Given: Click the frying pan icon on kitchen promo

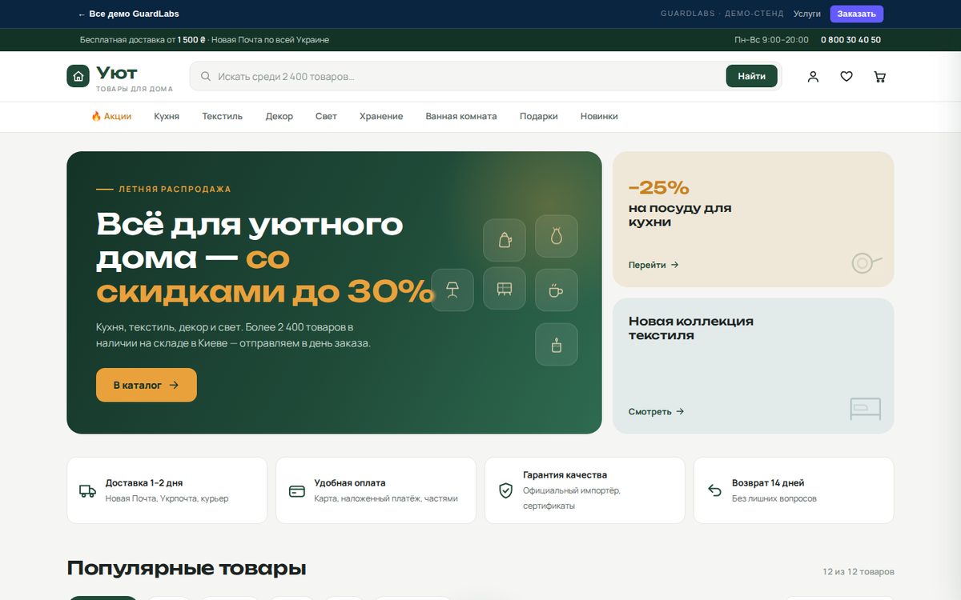Looking at the screenshot, I should tap(866, 262).
